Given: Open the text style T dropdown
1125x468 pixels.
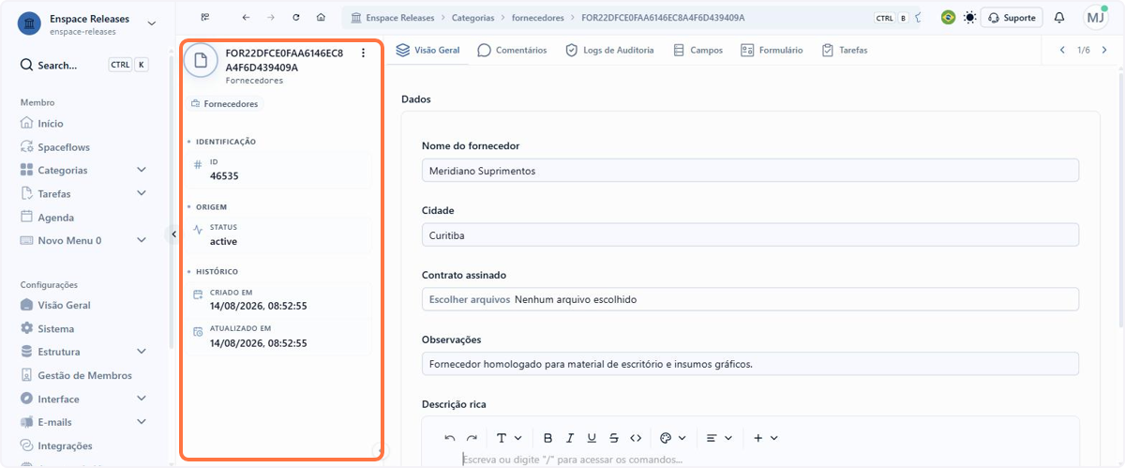Looking at the screenshot, I should coord(508,438).
